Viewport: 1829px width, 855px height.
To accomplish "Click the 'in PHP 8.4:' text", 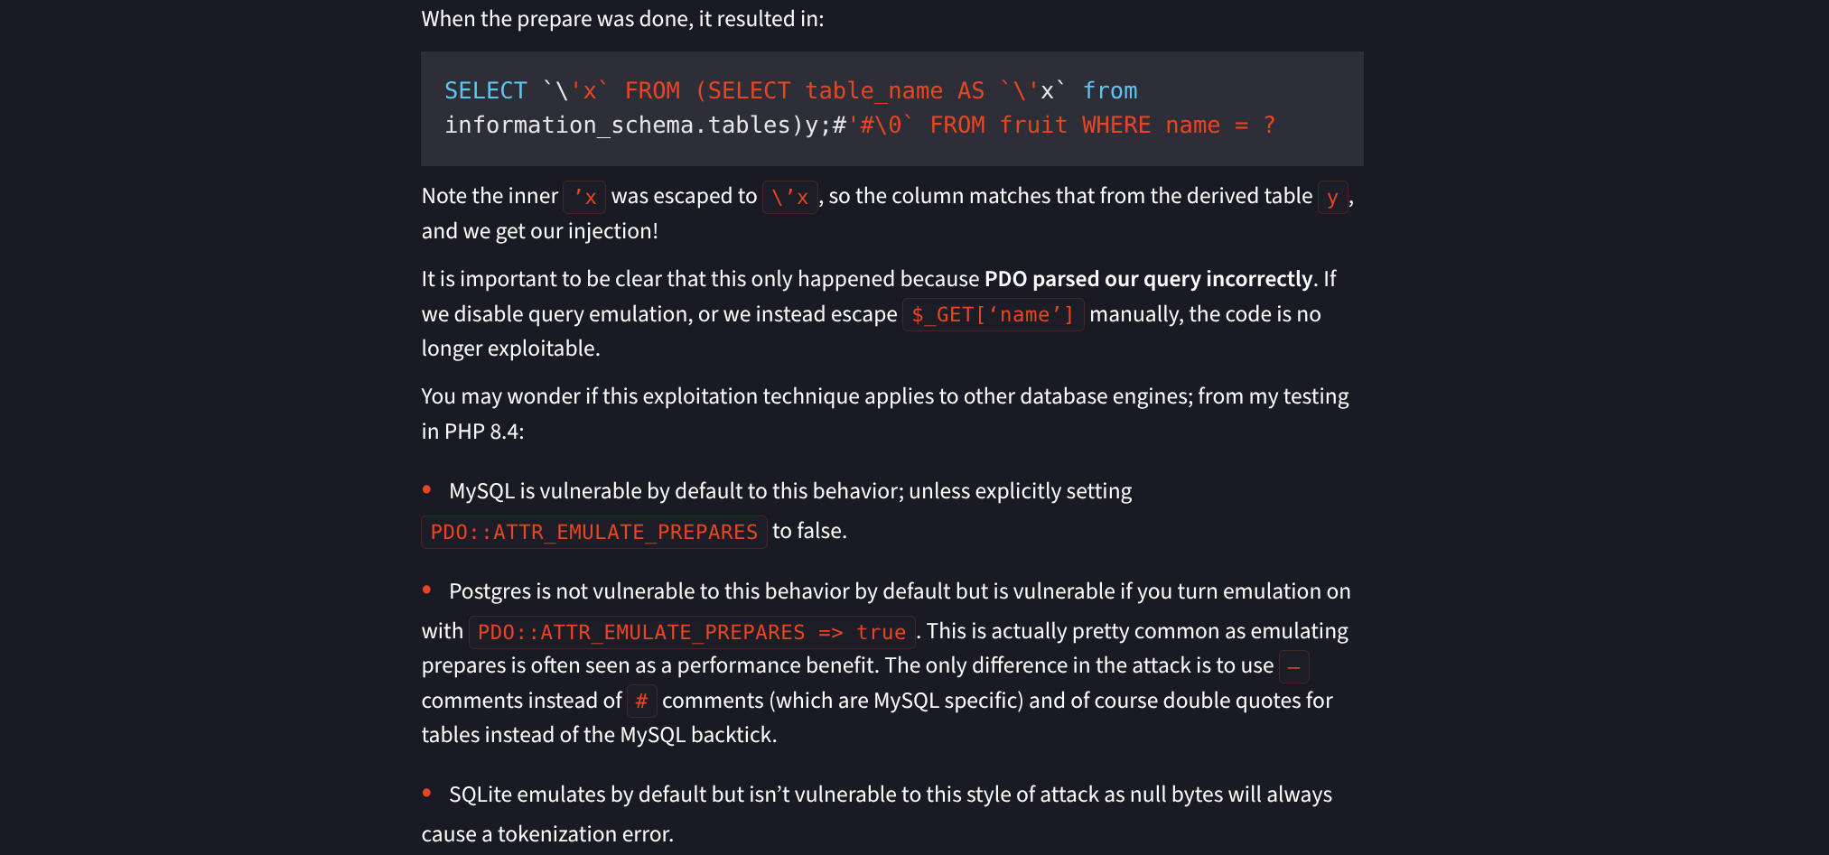I will [x=472, y=432].
